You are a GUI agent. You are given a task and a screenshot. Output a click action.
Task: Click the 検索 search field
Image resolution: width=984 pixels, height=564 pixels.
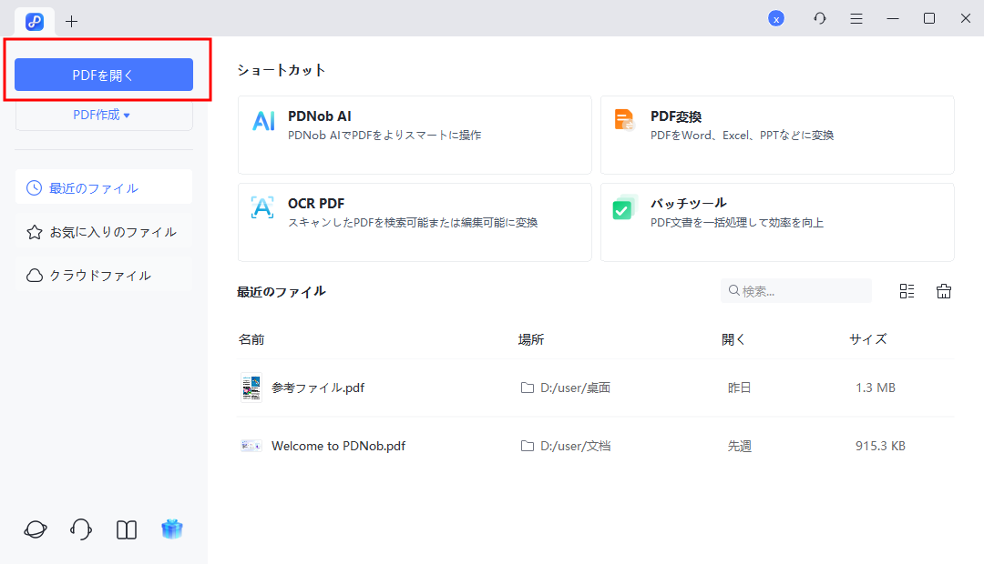pyautogui.click(x=795, y=290)
